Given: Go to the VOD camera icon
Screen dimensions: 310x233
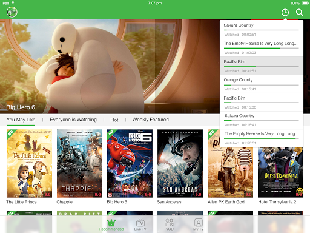Looking at the screenshot, I should pyautogui.click(x=170, y=223).
